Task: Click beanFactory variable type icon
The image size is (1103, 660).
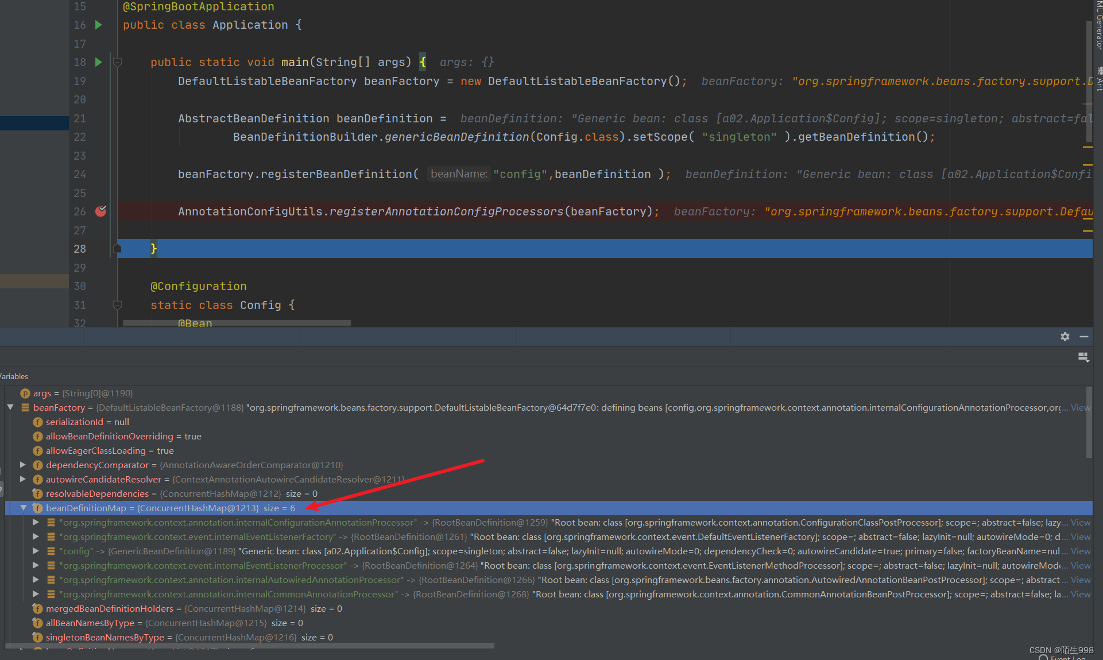Action: tap(25, 407)
